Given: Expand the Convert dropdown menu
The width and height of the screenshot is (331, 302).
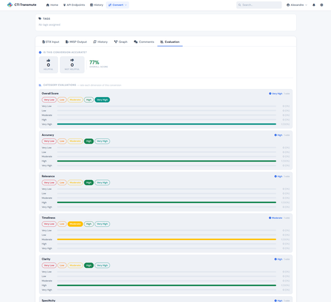Looking at the screenshot, I should point(117,5).
